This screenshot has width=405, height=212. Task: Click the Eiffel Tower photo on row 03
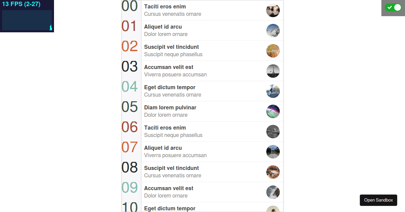[273, 71]
